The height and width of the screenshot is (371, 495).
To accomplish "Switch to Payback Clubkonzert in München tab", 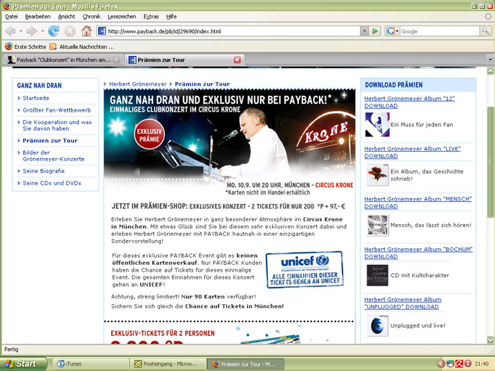I will coord(59,60).
